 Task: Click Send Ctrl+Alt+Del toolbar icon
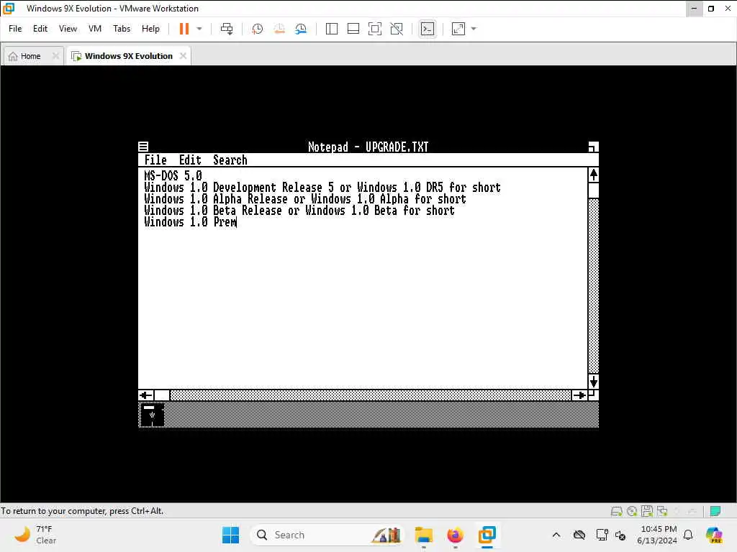227,29
